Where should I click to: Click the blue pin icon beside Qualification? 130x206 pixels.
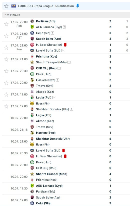[78, 6]
